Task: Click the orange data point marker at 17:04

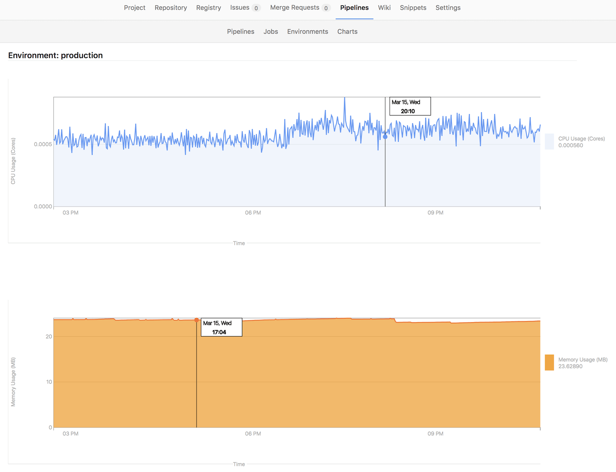Action: click(197, 320)
